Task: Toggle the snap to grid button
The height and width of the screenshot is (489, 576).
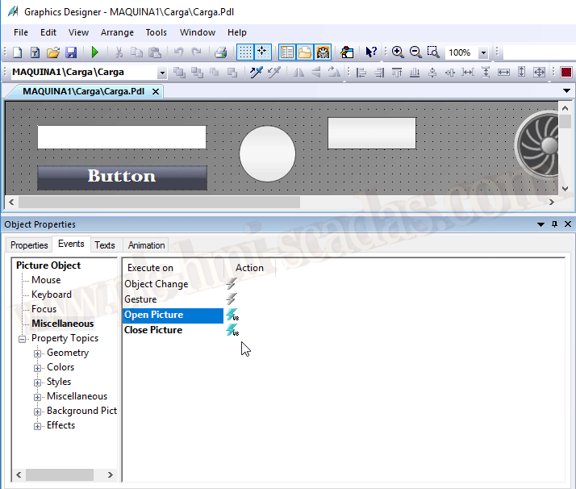Action: click(263, 52)
